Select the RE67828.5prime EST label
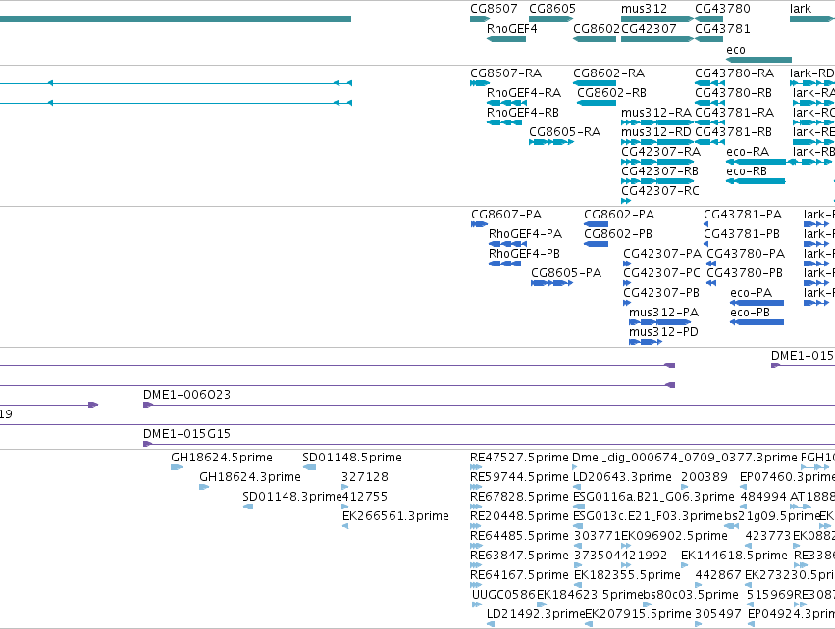 (x=519, y=497)
